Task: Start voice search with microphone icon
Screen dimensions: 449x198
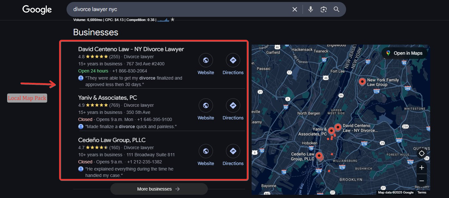Action: click(311, 9)
